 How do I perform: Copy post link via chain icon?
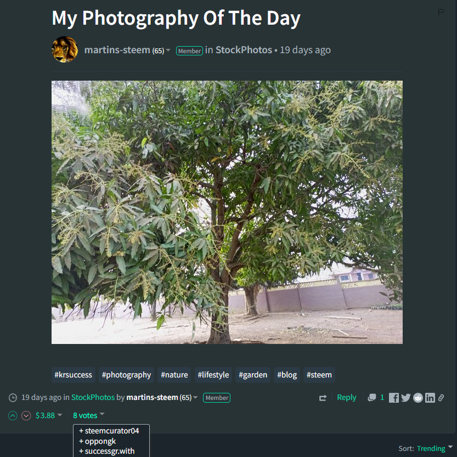(x=441, y=398)
